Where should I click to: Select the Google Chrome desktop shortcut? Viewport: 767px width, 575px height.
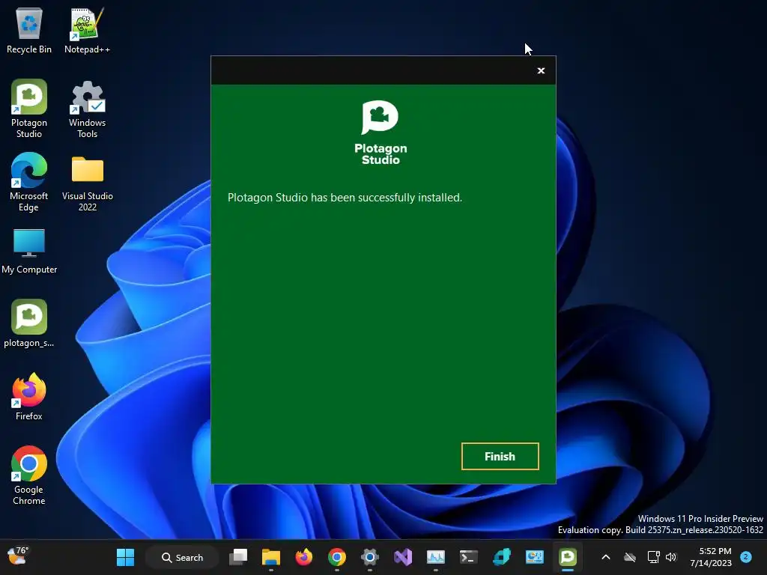29,475
